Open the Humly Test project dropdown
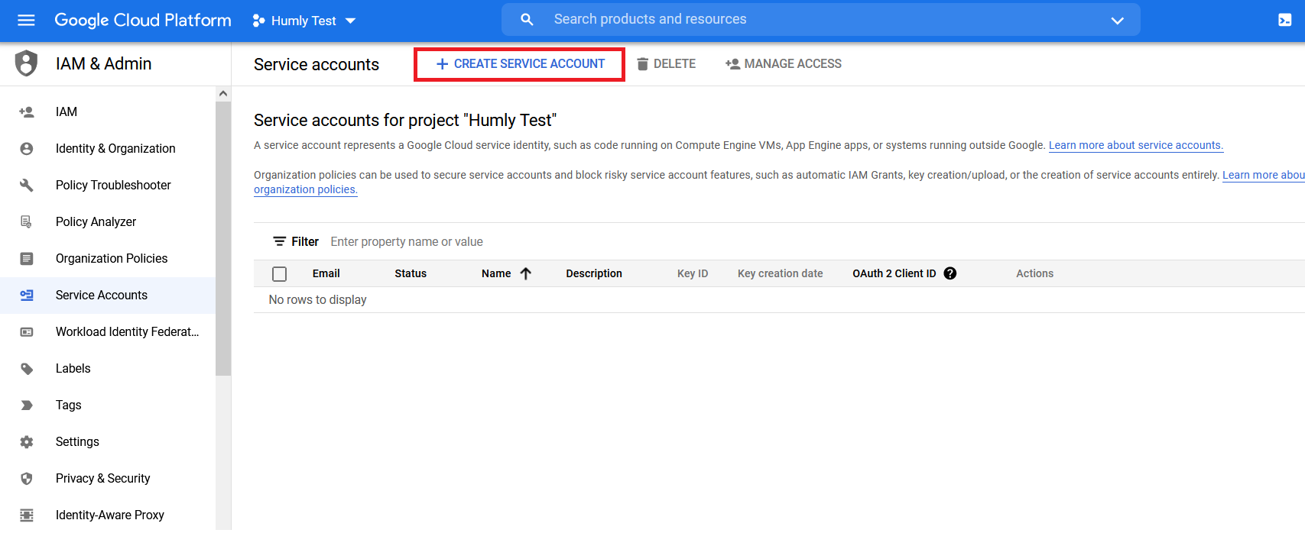1305x533 pixels. (304, 21)
